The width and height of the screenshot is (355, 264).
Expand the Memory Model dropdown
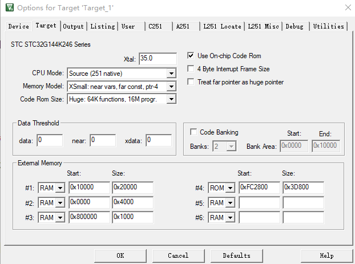[x=171, y=86]
